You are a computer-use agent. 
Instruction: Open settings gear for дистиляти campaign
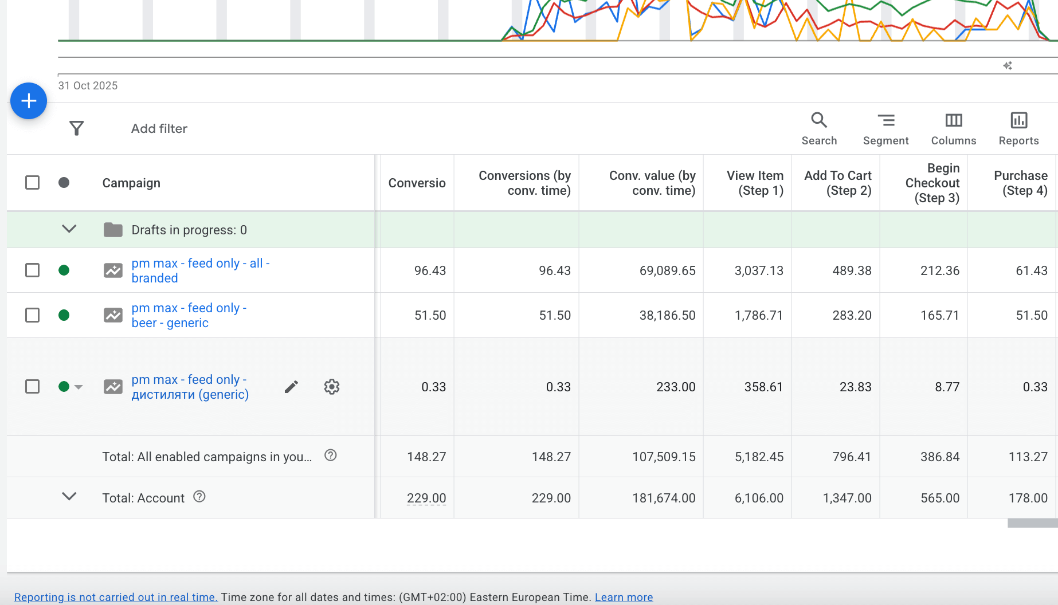coord(332,387)
